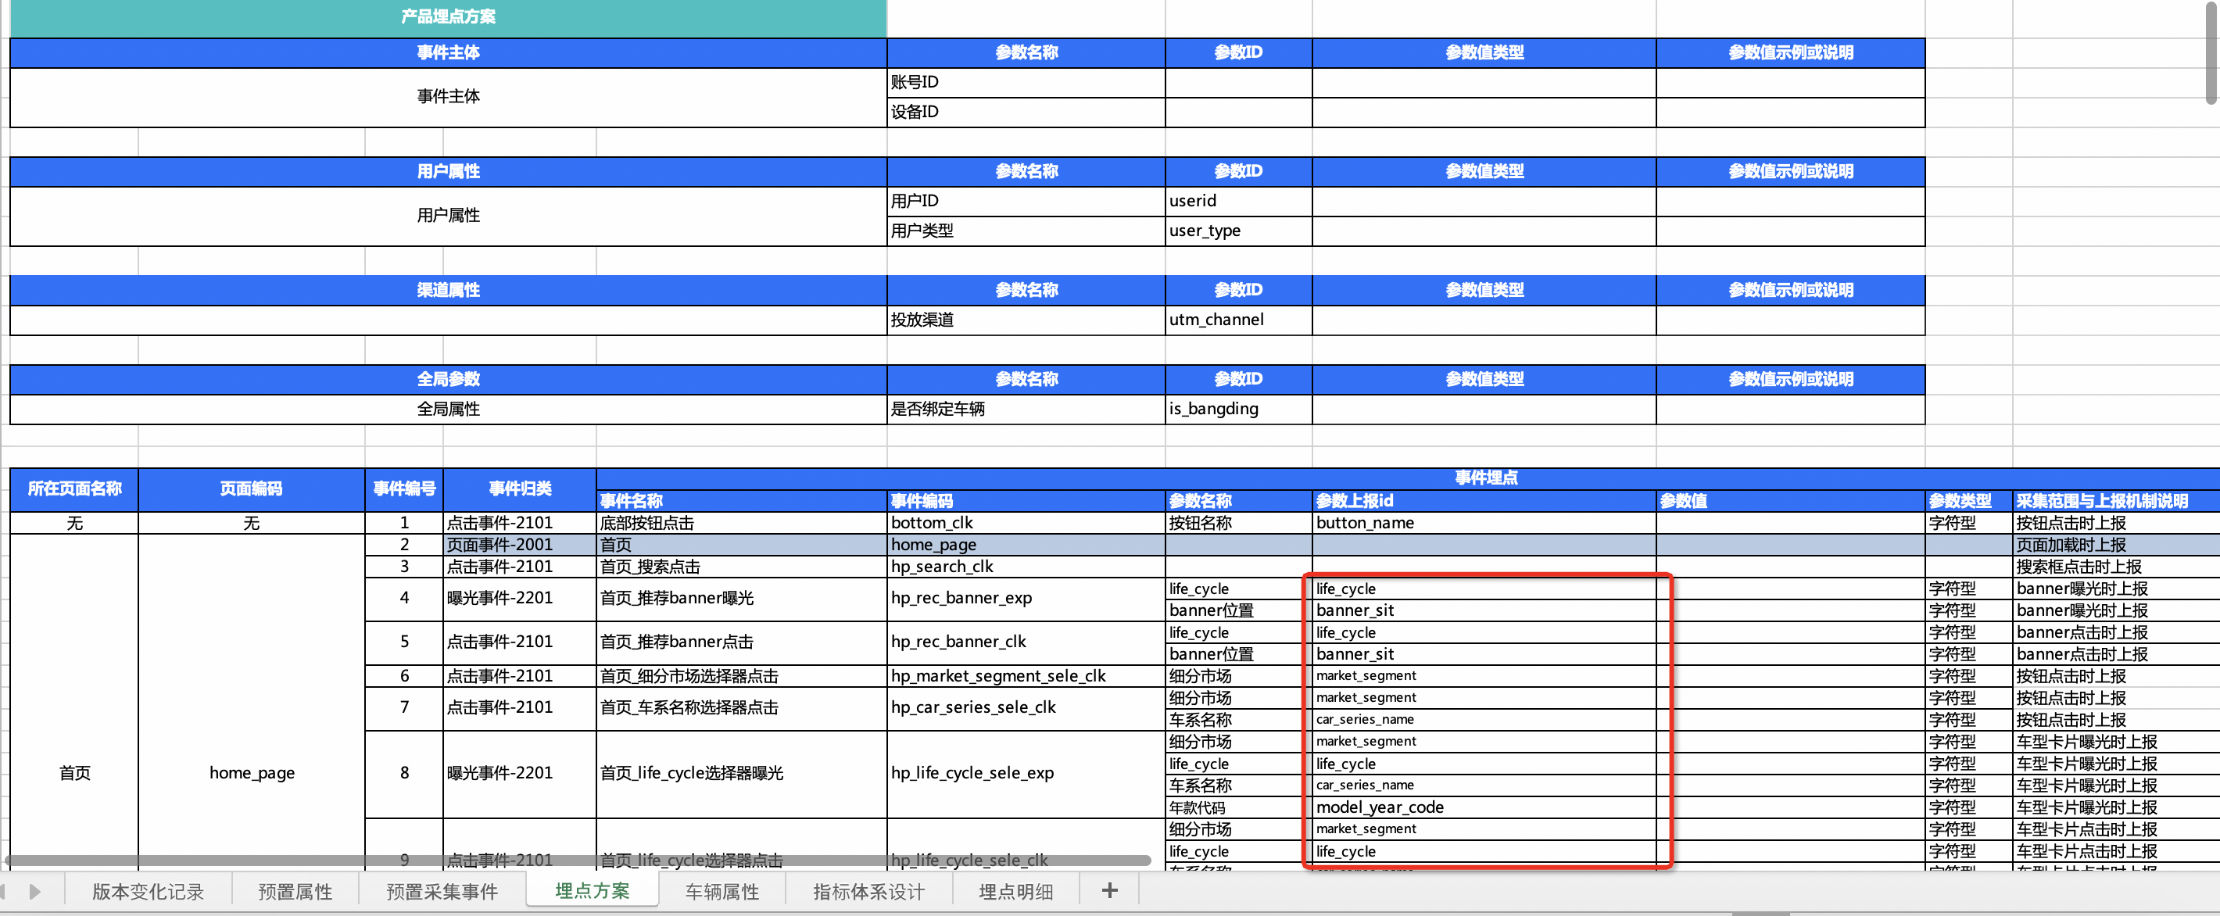Viewport: 2220px width, 916px height.
Task: Click the 全局参数 header cell
Action: [x=448, y=379]
